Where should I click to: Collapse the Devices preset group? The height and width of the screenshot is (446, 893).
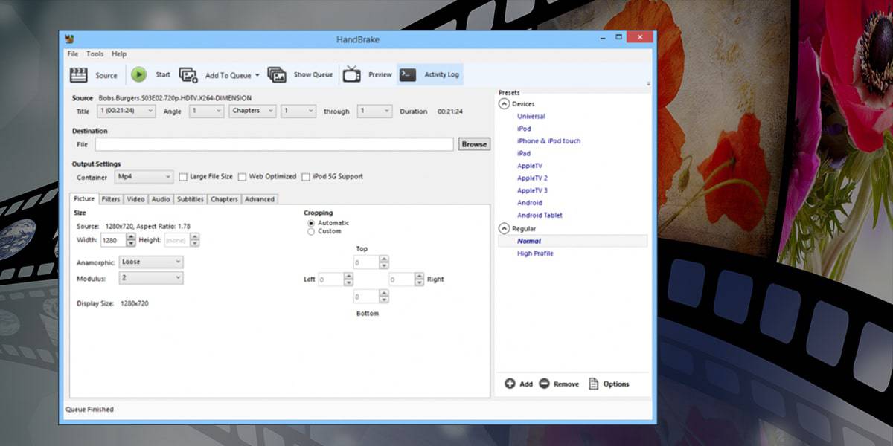505,104
